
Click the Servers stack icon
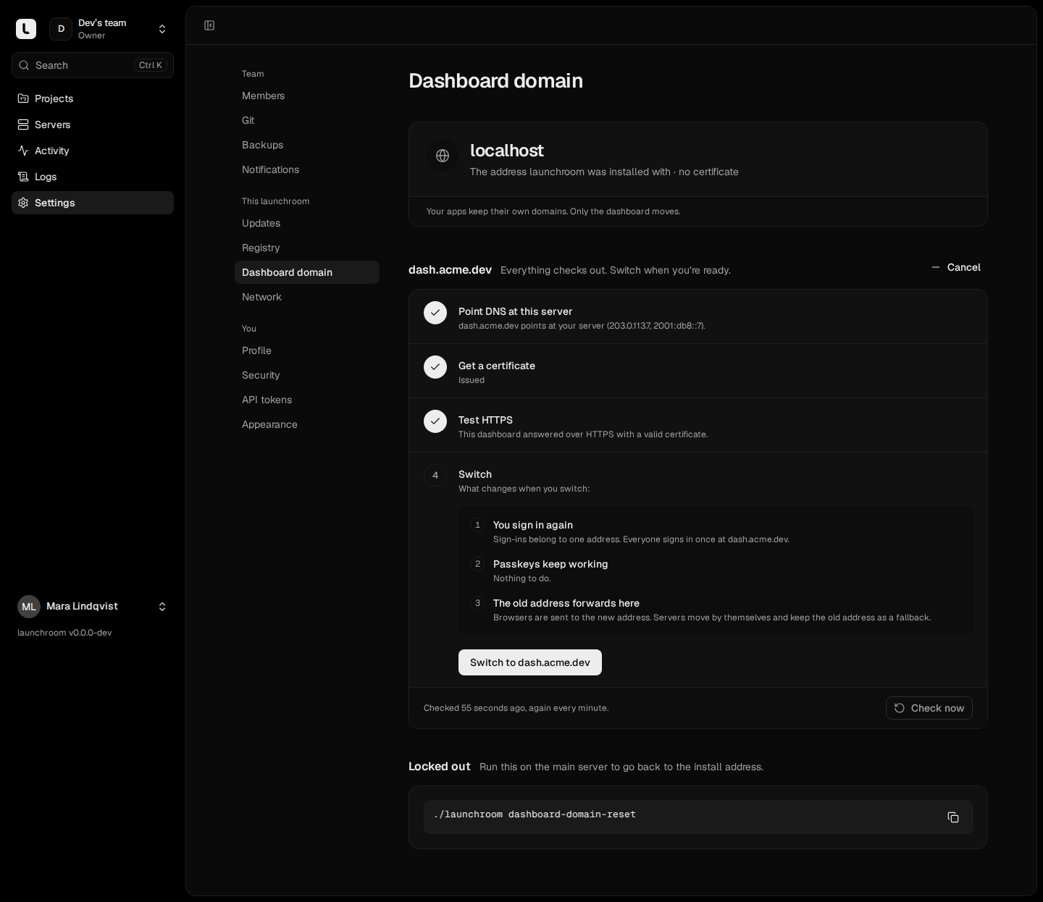[x=23, y=125]
